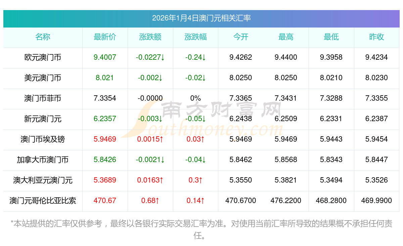
Task: Select low value 9.3958
Action: tap(331, 57)
